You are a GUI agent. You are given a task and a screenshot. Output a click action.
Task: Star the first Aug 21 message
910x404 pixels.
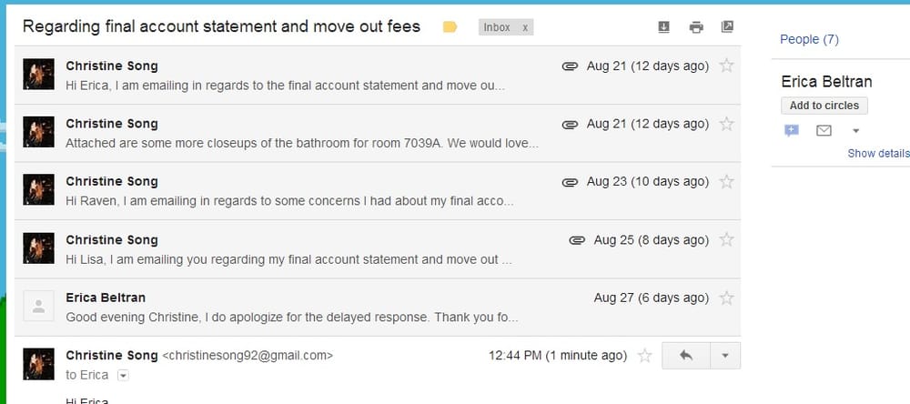coord(726,66)
